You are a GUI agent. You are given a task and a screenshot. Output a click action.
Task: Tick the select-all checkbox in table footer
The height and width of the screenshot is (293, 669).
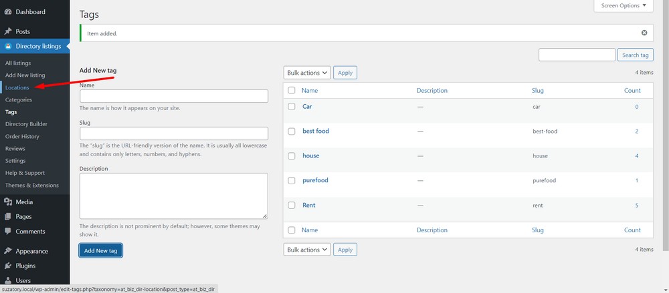tap(292, 230)
